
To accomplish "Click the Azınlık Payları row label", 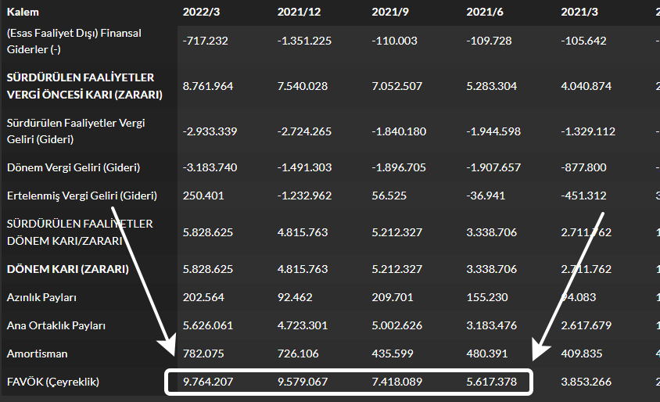I will tap(41, 297).
